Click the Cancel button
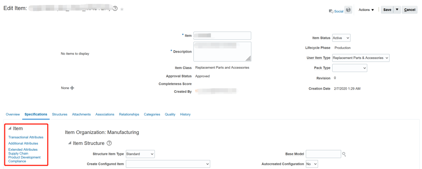 pos(409,10)
